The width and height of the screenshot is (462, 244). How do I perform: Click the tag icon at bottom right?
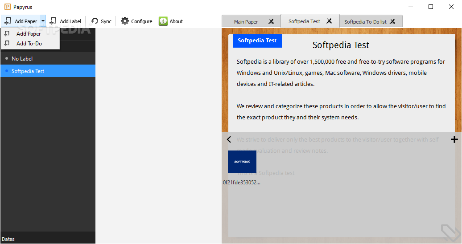[x=450, y=233]
